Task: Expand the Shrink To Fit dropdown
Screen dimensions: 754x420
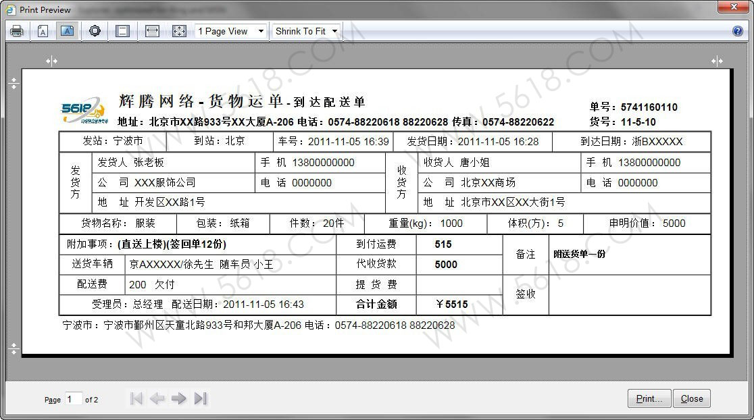Action: pos(306,31)
